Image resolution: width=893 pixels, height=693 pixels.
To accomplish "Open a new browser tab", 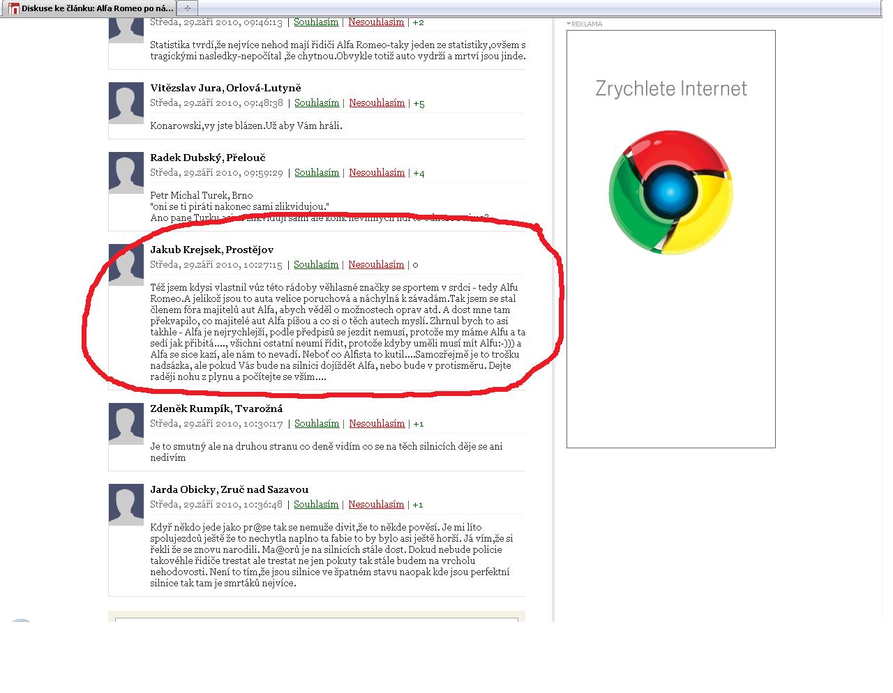I will (x=187, y=8).
